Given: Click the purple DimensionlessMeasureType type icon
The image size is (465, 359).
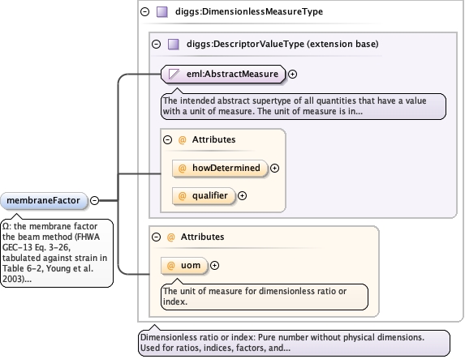Looking at the screenshot, I should click(x=162, y=12).
